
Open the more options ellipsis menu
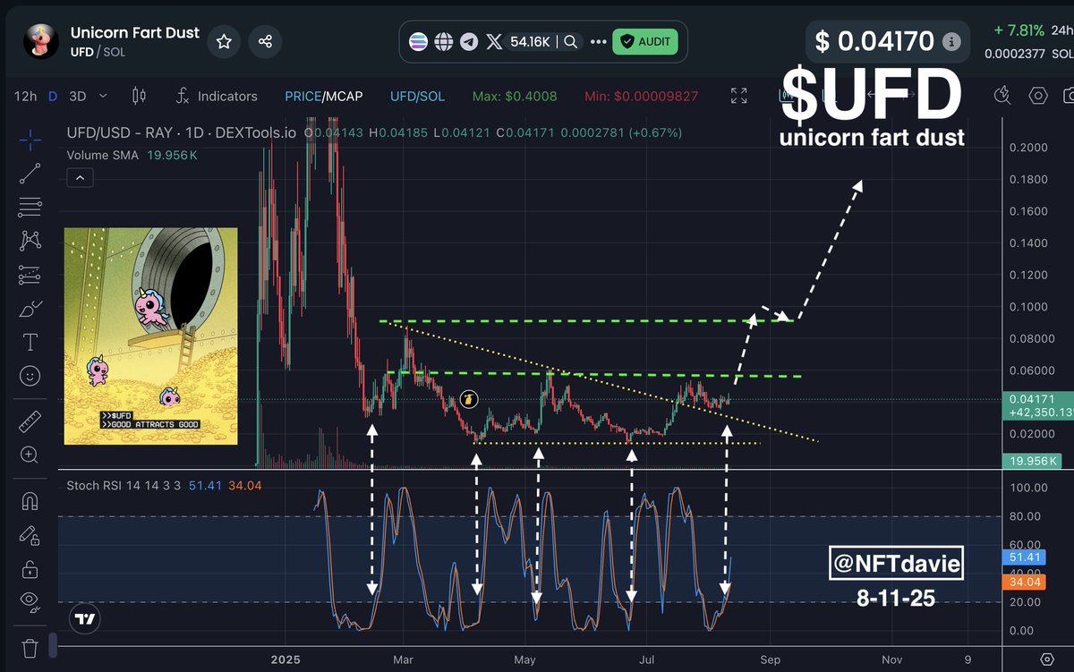(x=598, y=41)
